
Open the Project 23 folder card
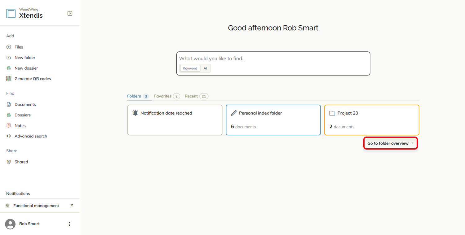[372, 120]
